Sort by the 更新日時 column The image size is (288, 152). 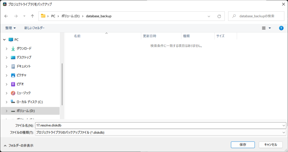(x=150, y=36)
